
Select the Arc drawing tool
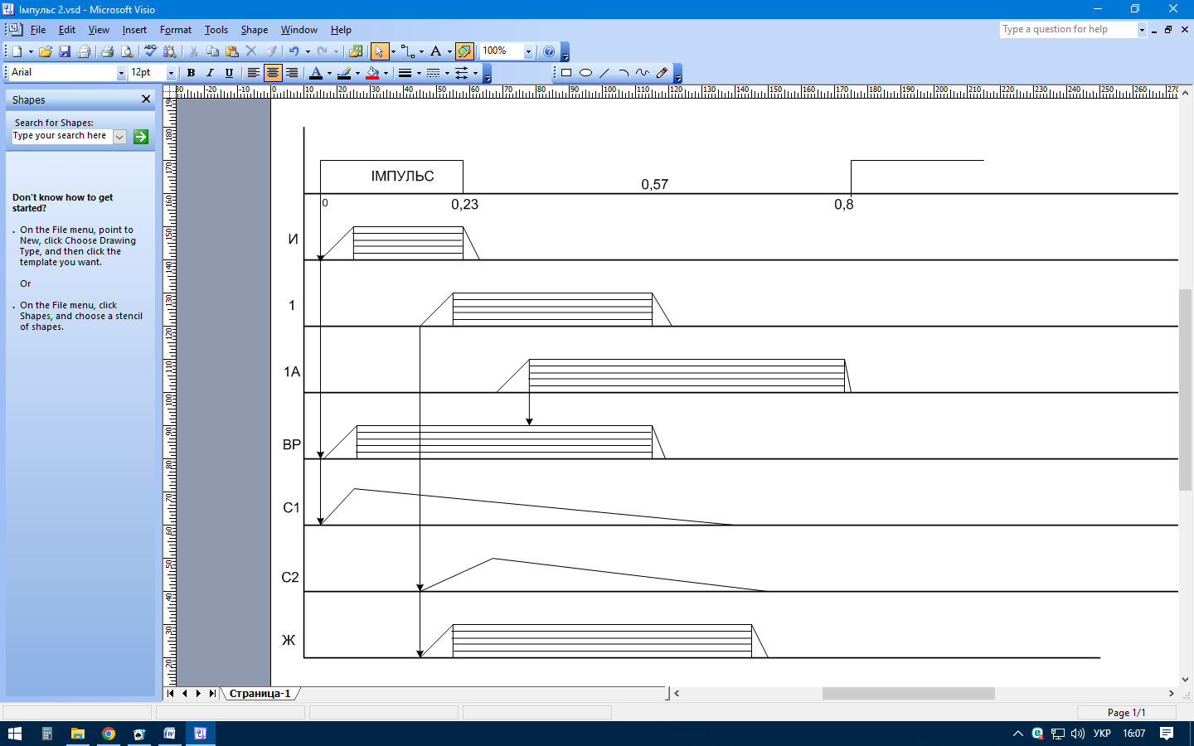click(x=624, y=73)
